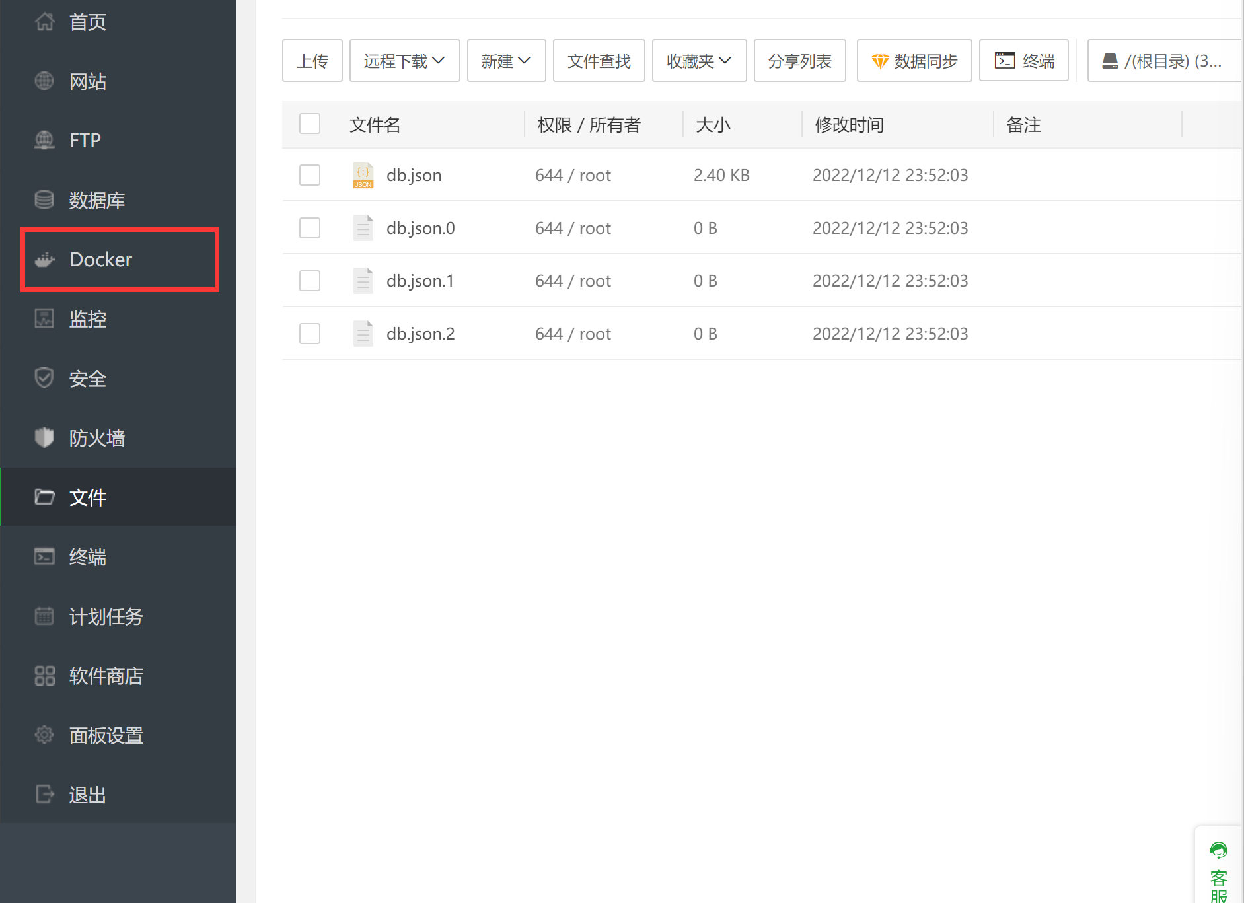1244x903 pixels.
Task: Select the db.json.1 row checkbox
Action: click(x=310, y=281)
